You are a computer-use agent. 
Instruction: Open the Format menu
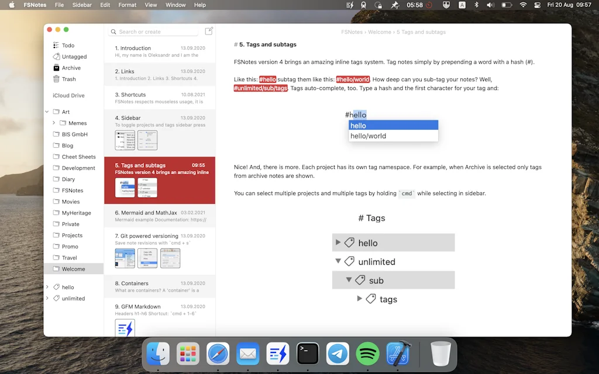point(127,5)
